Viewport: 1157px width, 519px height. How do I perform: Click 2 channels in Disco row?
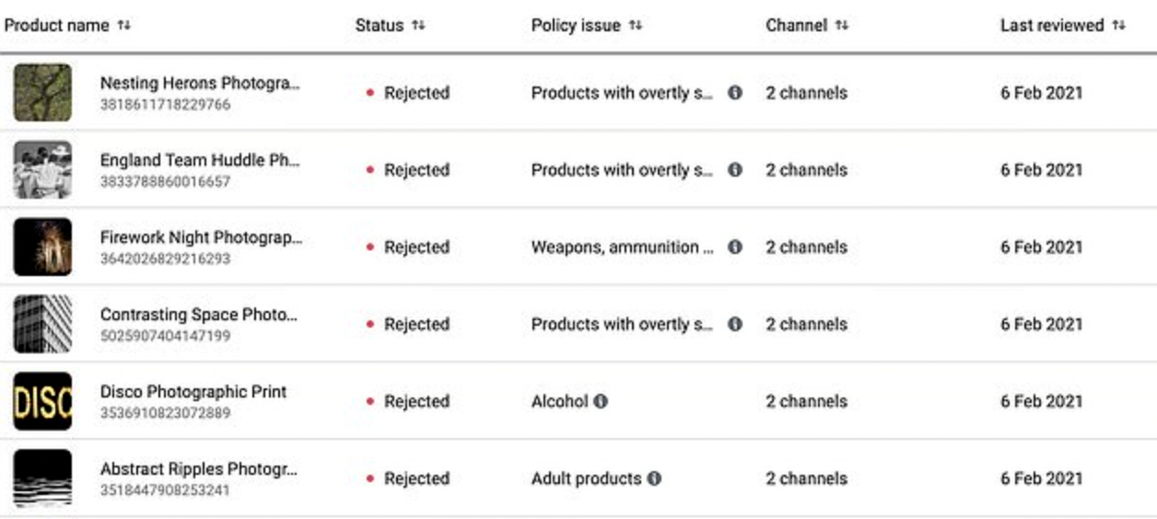[806, 402]
